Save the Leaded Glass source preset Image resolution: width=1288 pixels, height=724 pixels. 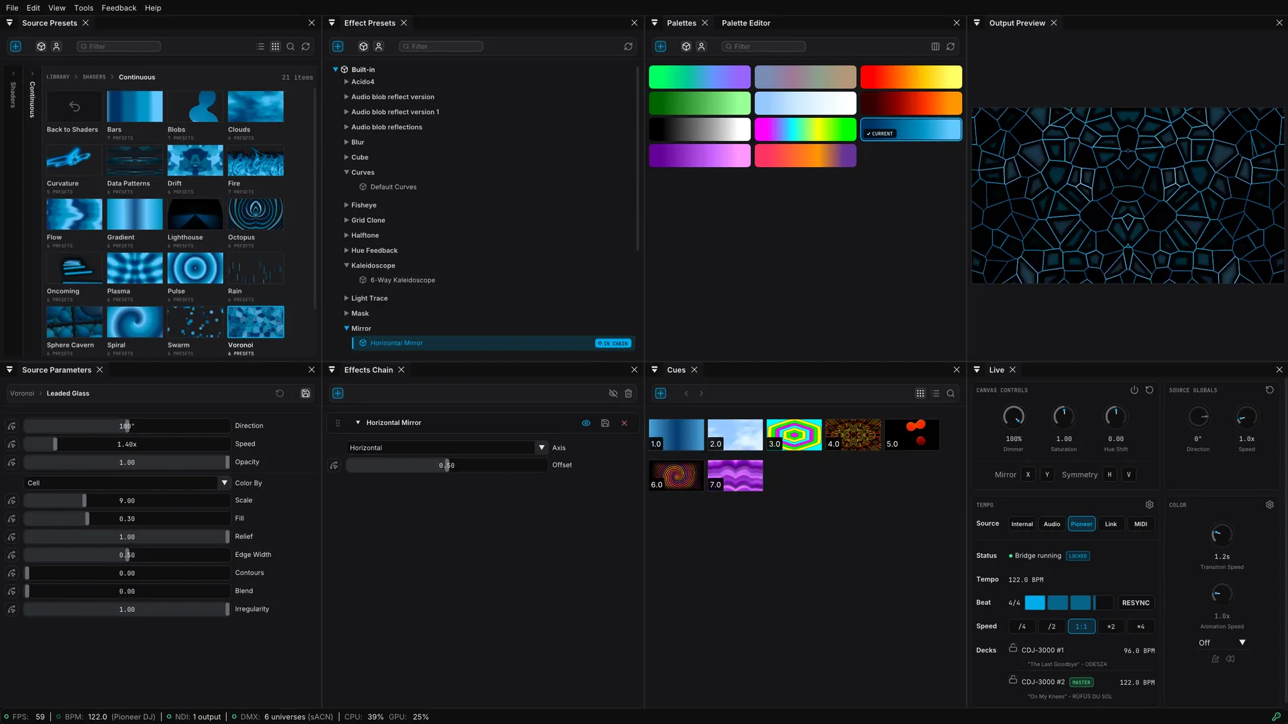(305, 394)
